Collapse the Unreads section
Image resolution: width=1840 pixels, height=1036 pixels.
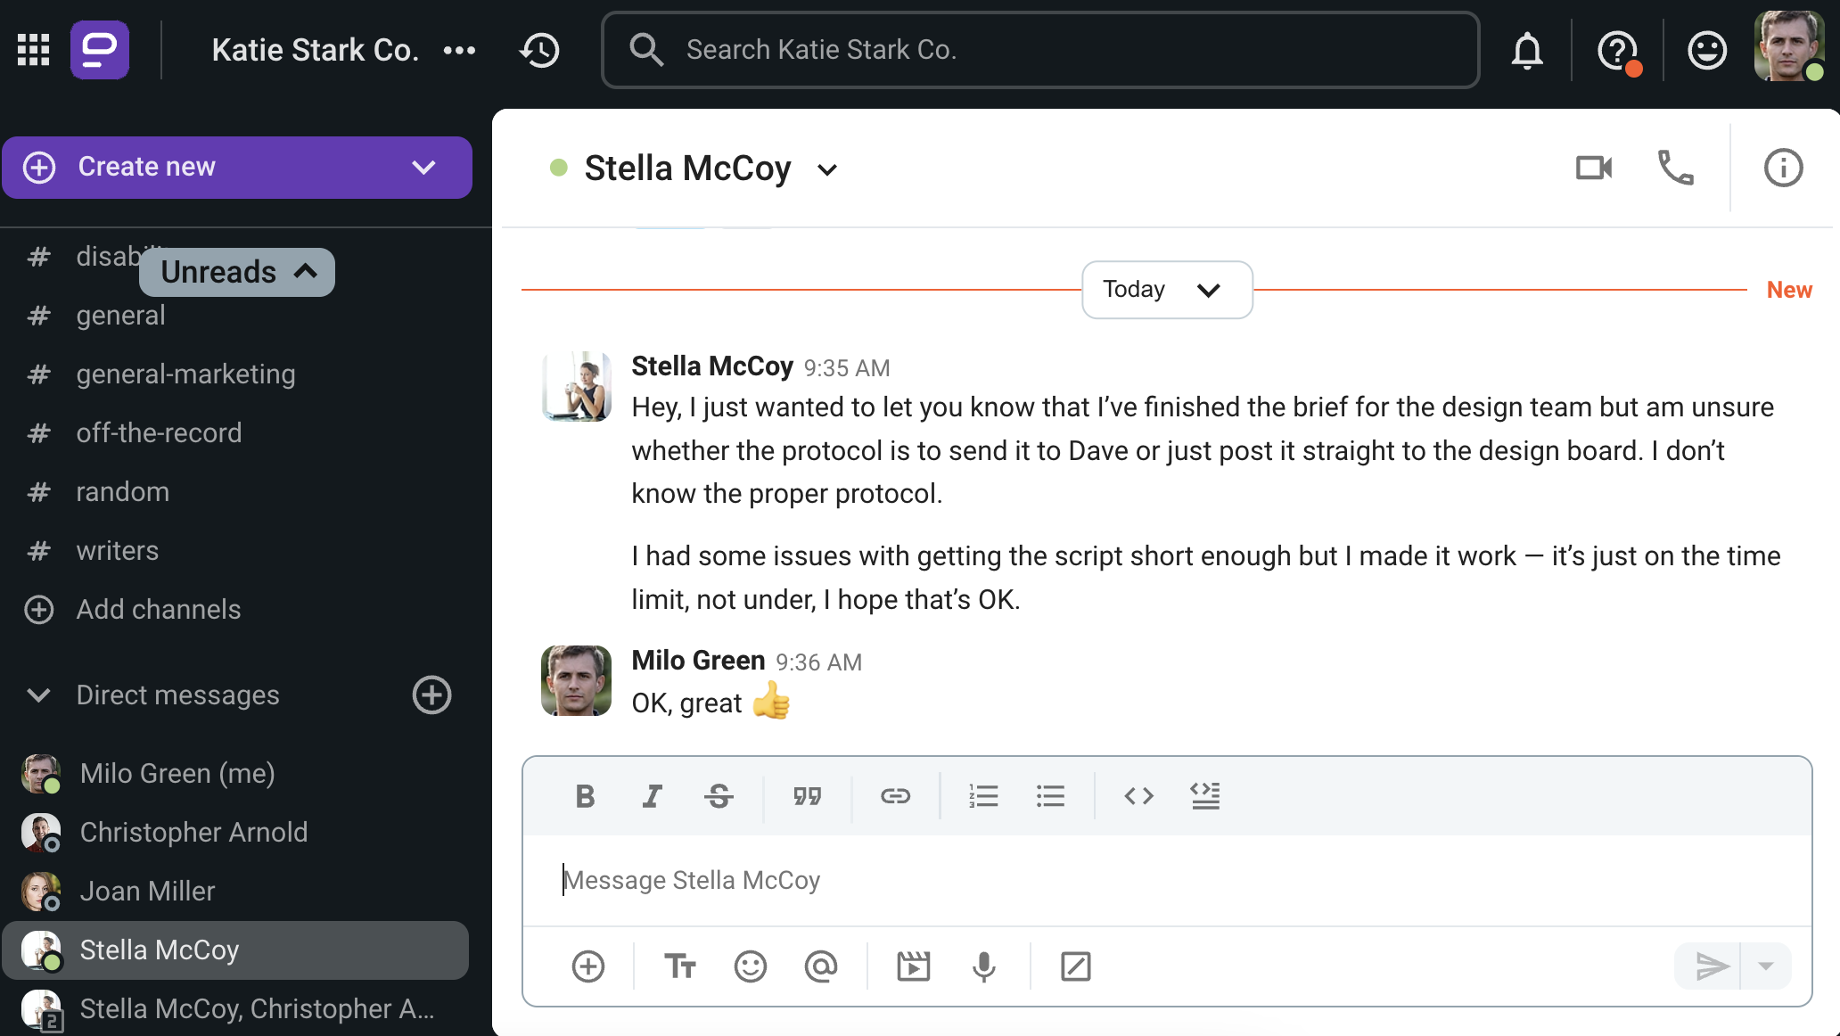click(305, 270)
